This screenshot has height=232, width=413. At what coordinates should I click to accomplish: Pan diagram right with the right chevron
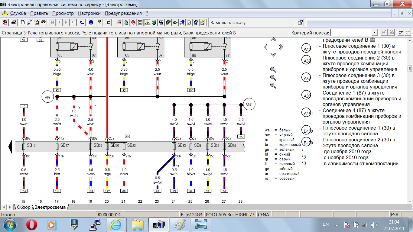pyautogui.click(x=281, y=47)
